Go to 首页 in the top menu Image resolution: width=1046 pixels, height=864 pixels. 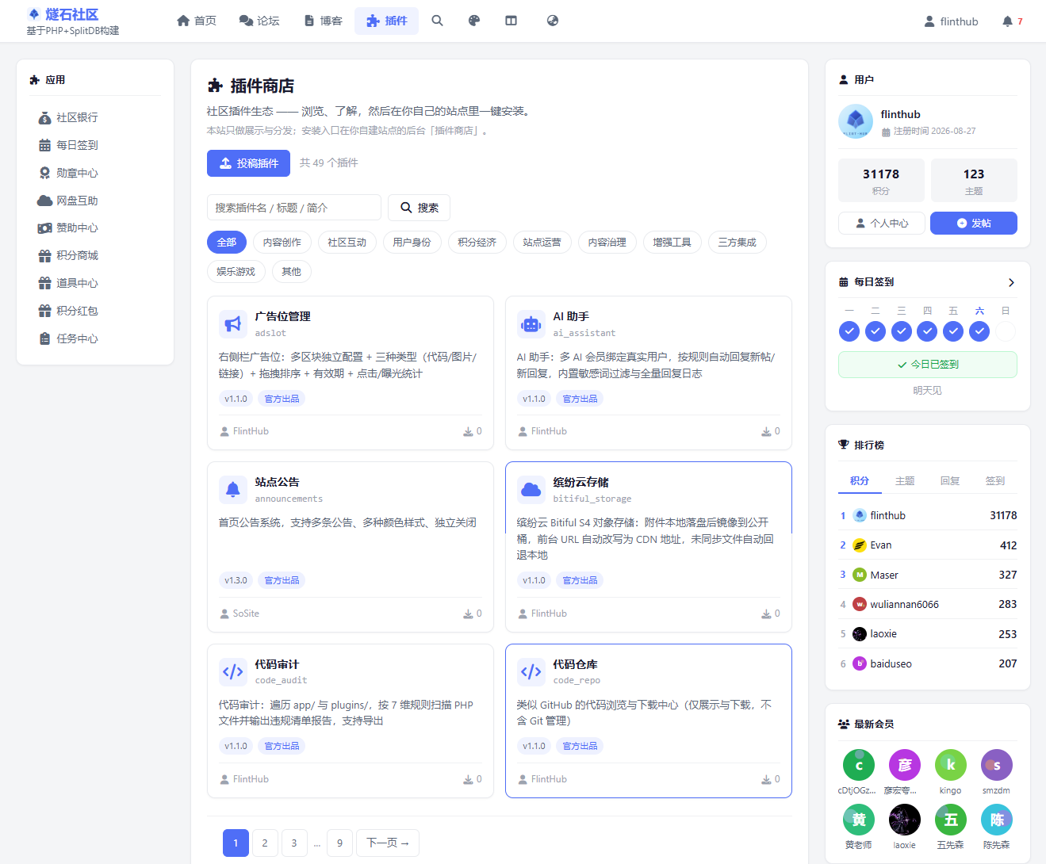tap(197, 21)
